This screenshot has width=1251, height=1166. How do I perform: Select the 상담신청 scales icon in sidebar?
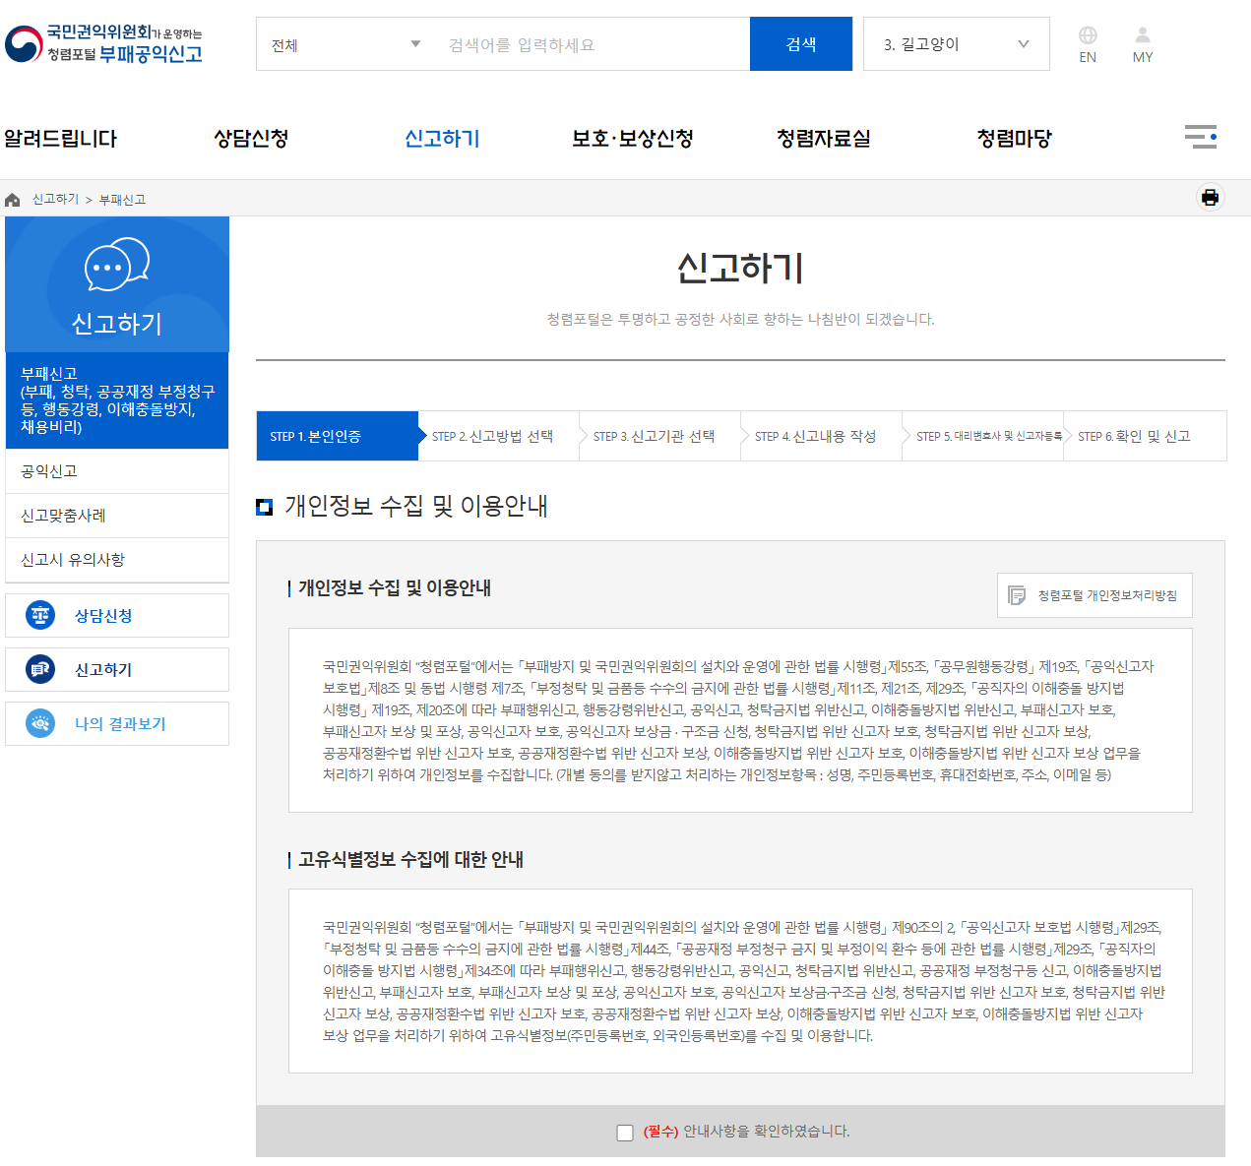click(x=38, y=615)
